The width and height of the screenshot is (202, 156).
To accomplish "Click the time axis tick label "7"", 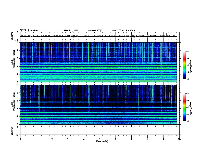I will click(132, 139).
